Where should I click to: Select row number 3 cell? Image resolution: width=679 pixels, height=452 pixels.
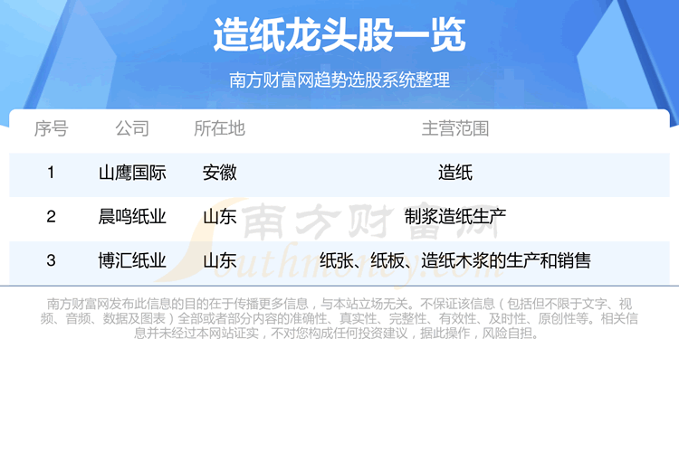[x=51, y=260]
